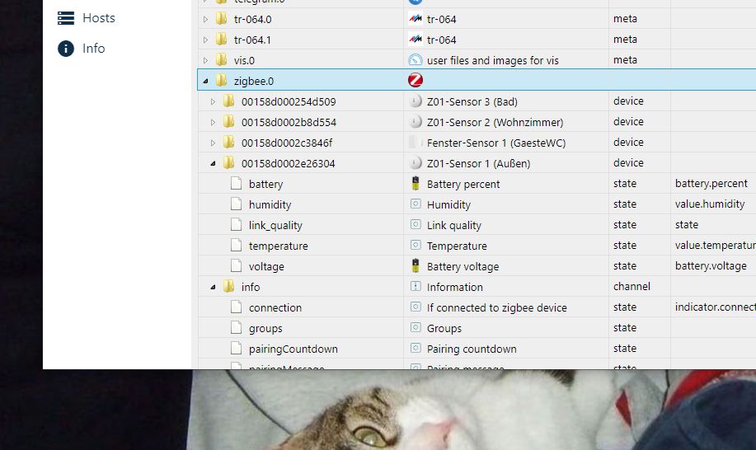The image size is (756, 450).
Task: Click the Pairing countdown state icon
Action: (416, 348)
